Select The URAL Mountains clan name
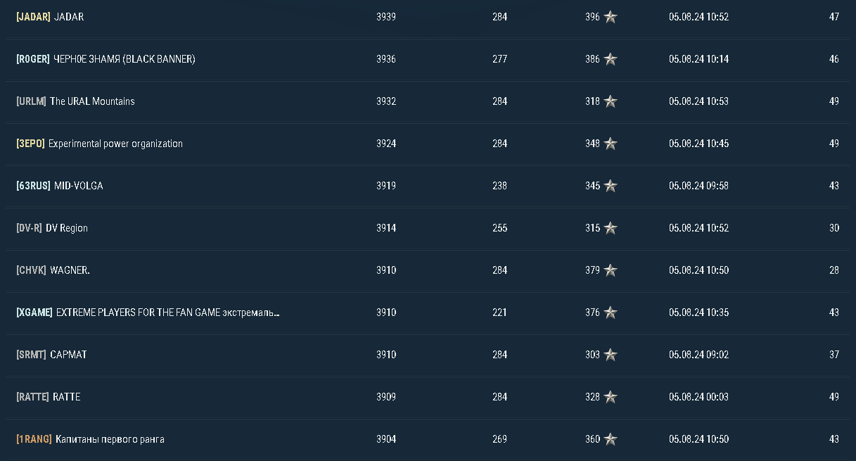This screenshot has width=856, height=461. tap(92, 101)
